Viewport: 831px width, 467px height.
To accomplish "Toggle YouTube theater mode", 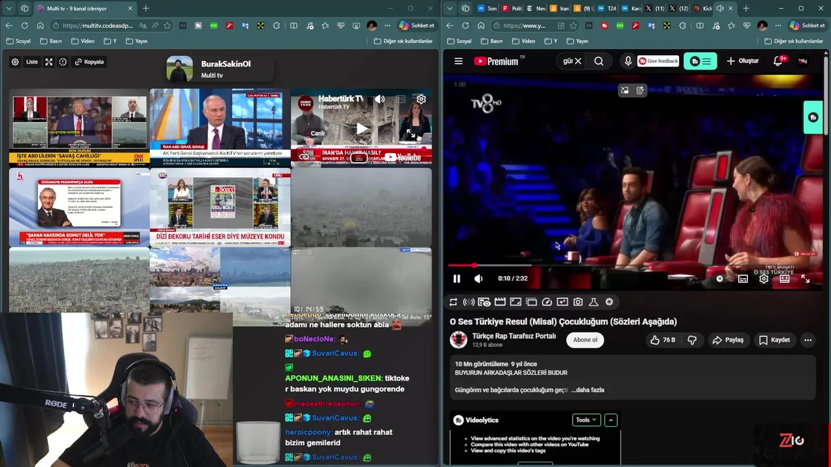I will pos(784,279).
